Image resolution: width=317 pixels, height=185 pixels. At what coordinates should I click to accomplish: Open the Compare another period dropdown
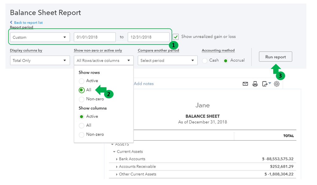(x=168, y=60)
